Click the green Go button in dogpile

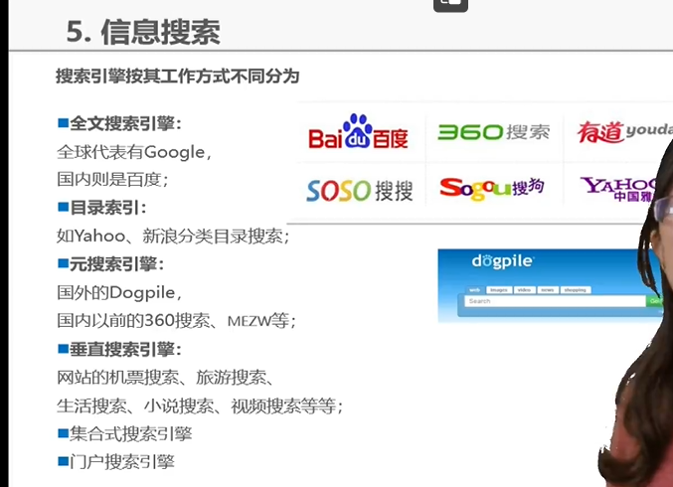click(x=654, y=301)
